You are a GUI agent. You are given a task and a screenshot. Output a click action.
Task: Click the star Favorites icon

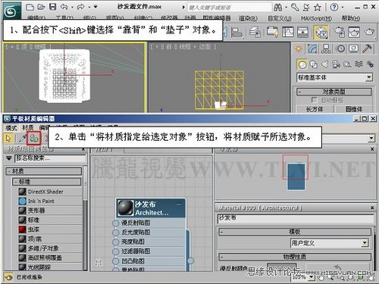pos(318,8)
